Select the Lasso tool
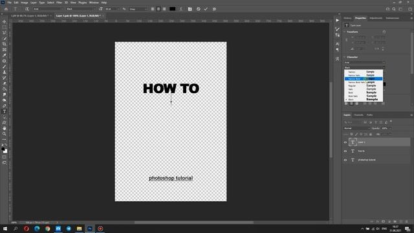The image size is (414, 233). click(5, 32)
